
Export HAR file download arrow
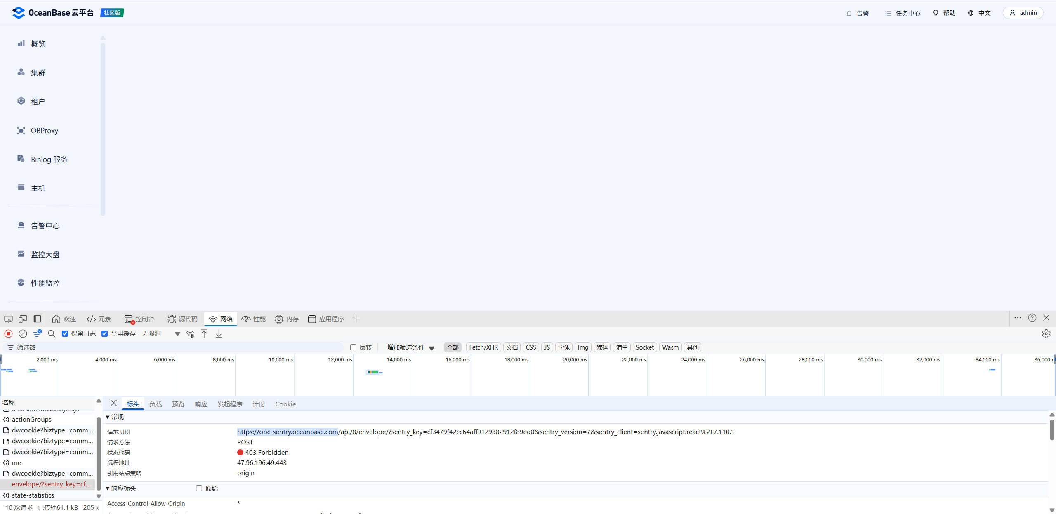[x=219, y=334]
